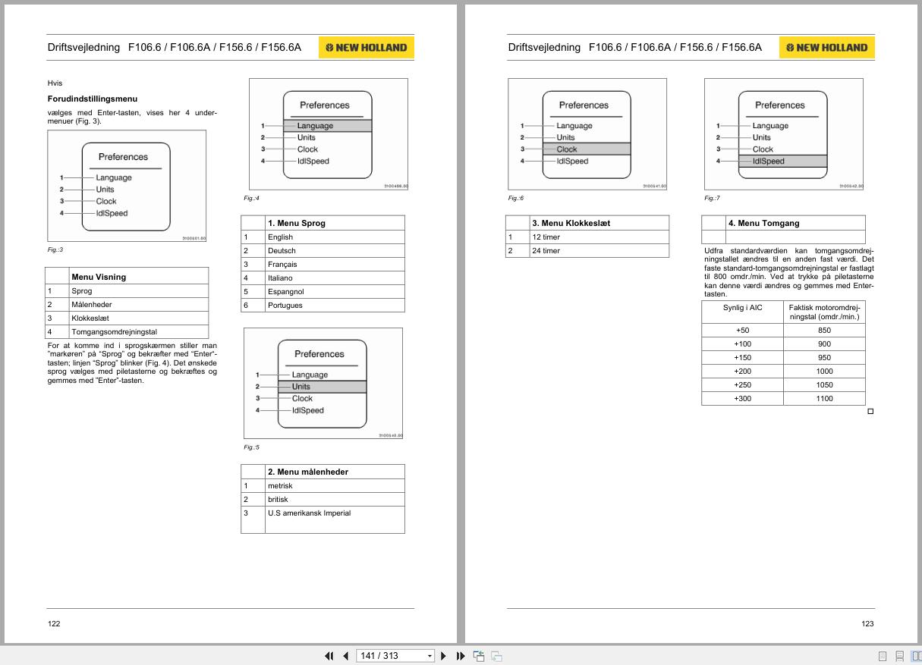The height and width of the screenshot is (665, 922).
Task: Click the '950' rpm cell
Action: 824,357
